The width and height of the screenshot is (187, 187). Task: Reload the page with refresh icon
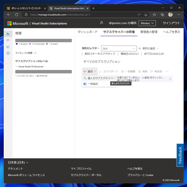tap(17, 15)
